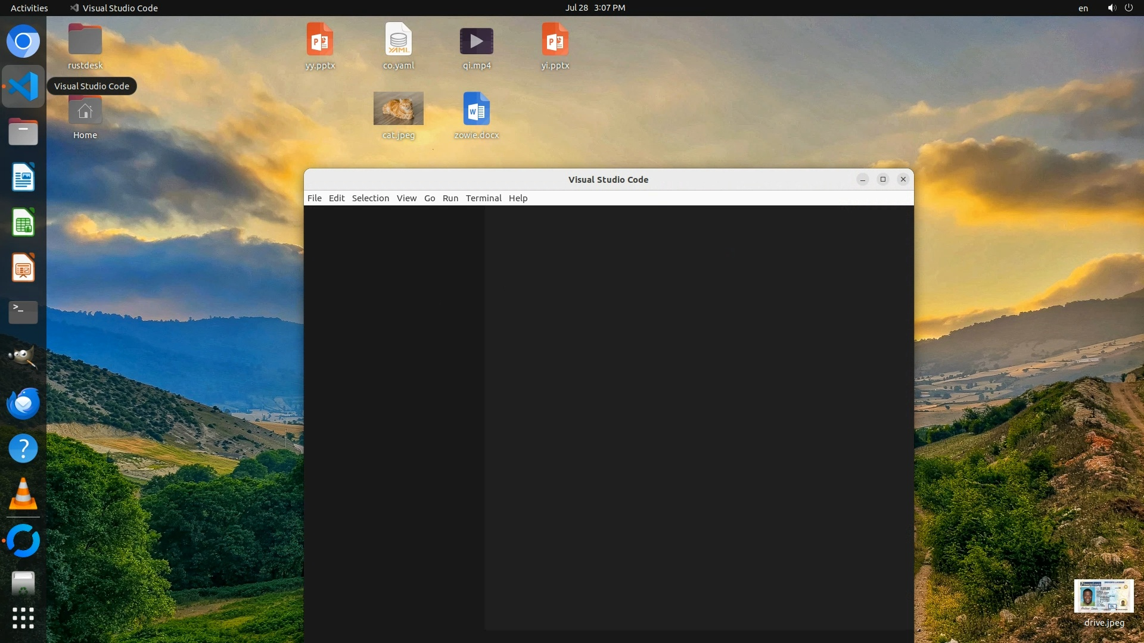Open the Help menu
The image size is (1144, 643).
click(x=518, y=198)
